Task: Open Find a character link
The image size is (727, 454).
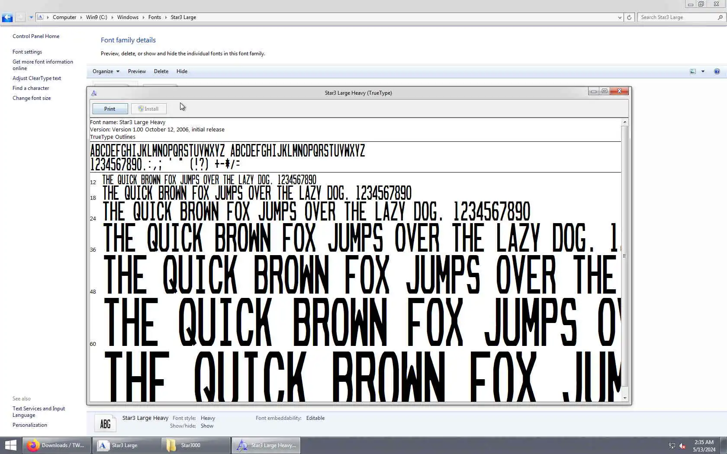Action: (31, 88)
